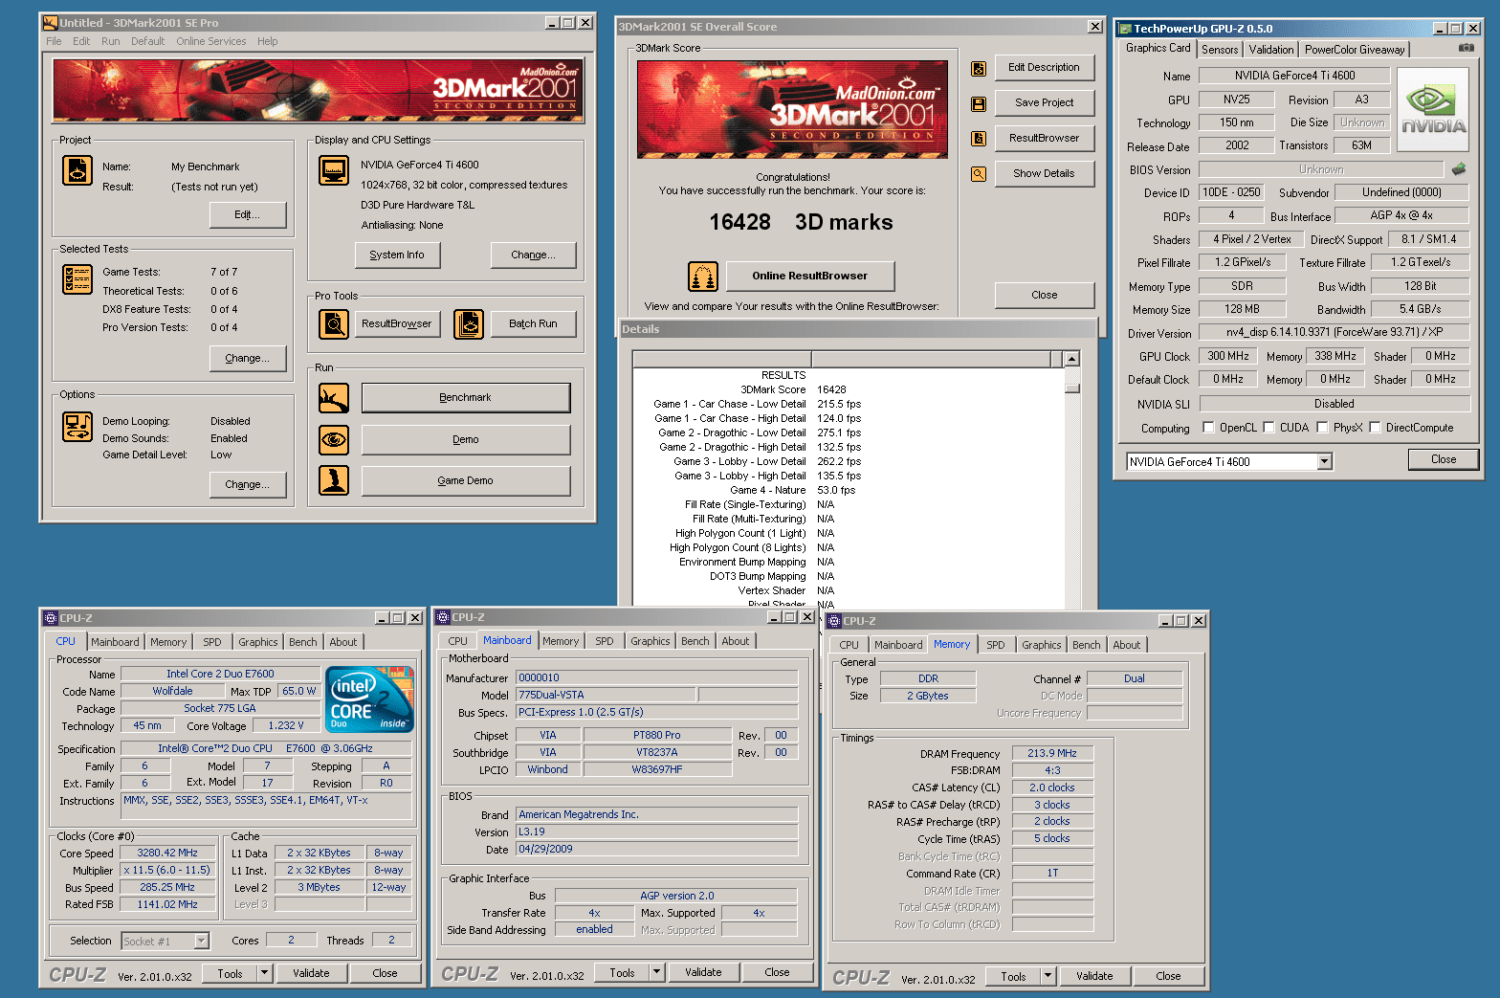Enable the DirectCompute checkbox in GPU-Z

click(1375, 428)
